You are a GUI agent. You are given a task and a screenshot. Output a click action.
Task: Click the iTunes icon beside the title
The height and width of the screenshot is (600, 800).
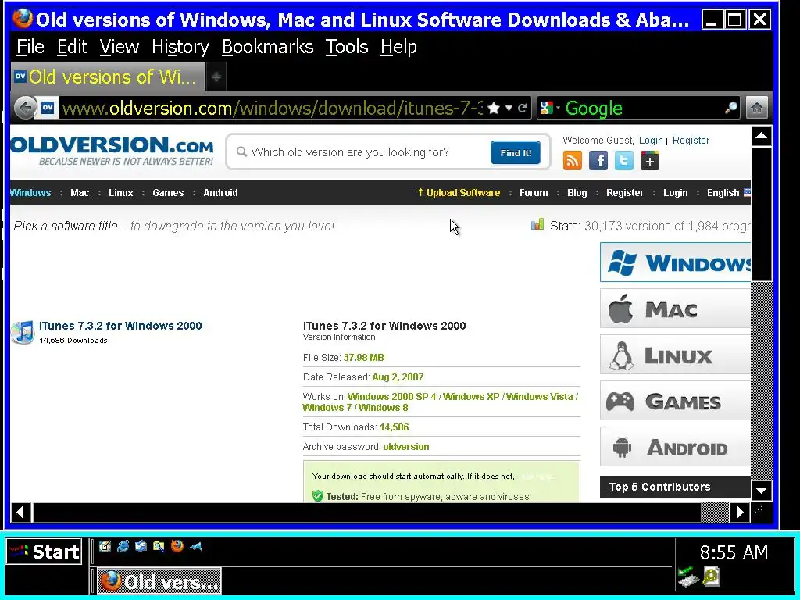pos(23,332)
